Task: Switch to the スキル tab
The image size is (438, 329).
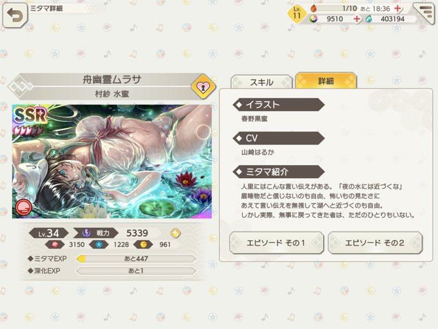Action: 262,83
